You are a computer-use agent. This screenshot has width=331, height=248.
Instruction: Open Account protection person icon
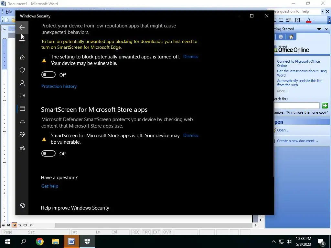pos(22,83)
